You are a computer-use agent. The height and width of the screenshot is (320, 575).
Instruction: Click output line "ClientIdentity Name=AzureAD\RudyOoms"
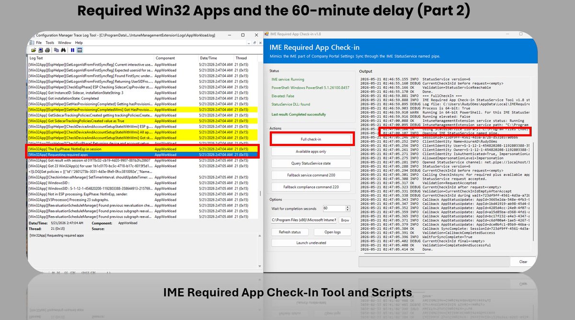pyautogui.click(x=460, y=142)
